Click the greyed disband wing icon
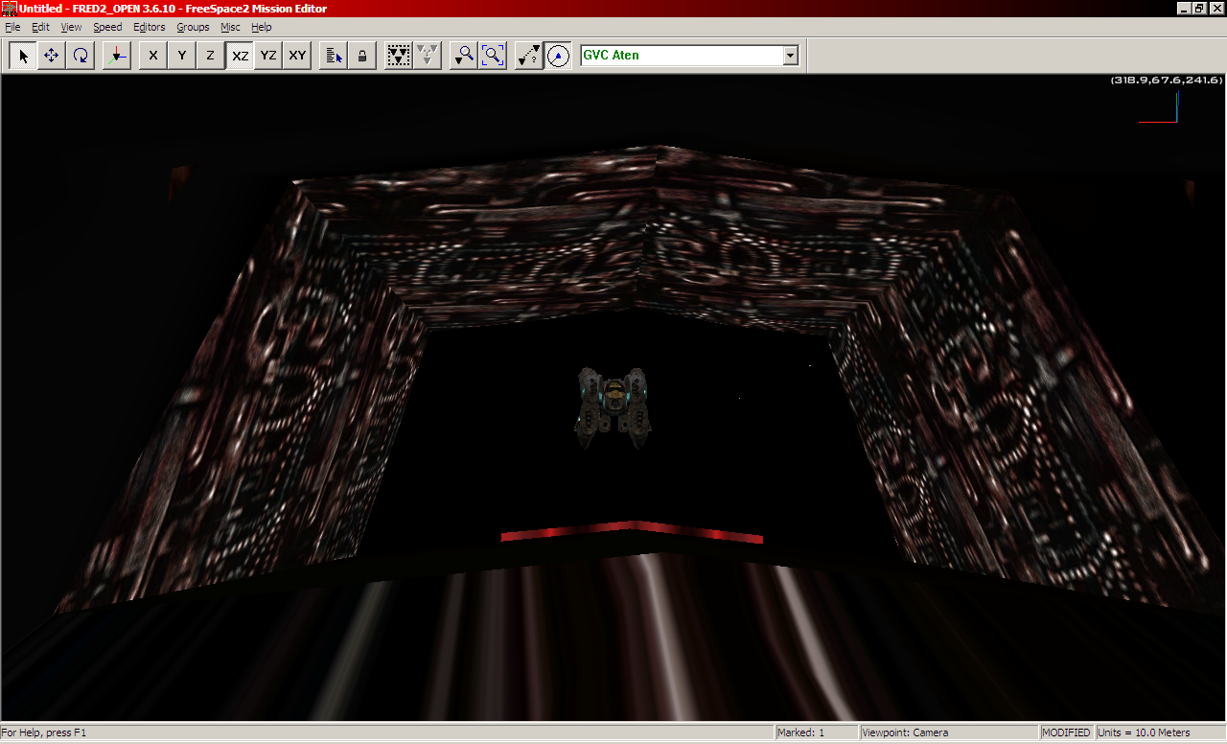 click(x=428, y=56)
